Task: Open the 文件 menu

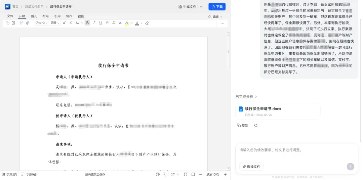Action: (x=10, y=16)
